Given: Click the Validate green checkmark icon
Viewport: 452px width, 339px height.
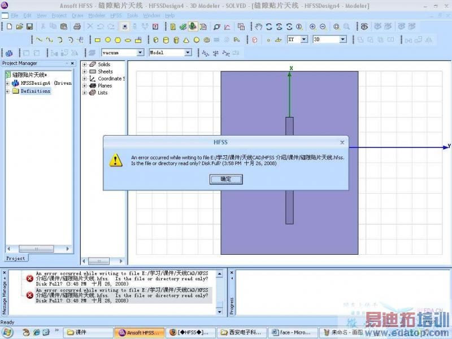Looking at the screenshot, I should coord(182,27).
